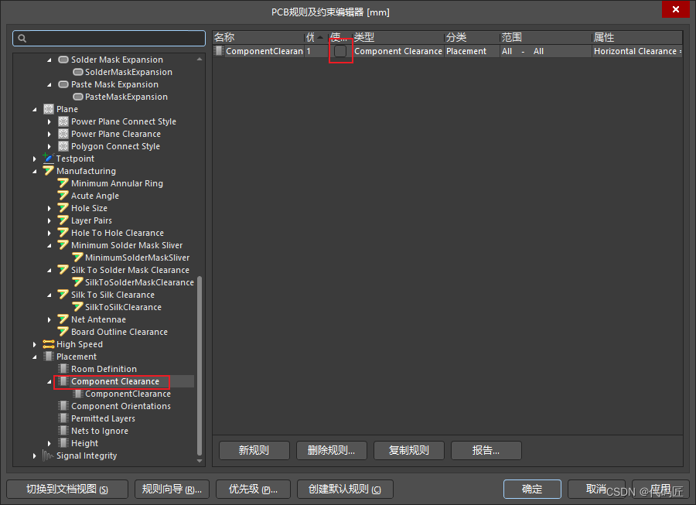Click the Component Orientations rule icon

pos(63,406)
